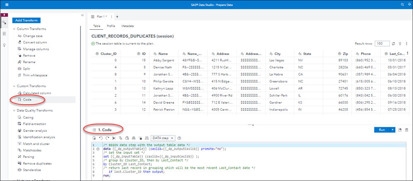Switch to the Profile tab

click(x=111, y=26)
